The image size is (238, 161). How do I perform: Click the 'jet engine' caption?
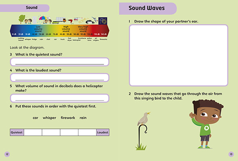click(96, 39)
